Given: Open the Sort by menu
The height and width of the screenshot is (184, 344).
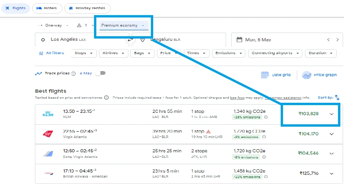Looking at the screenshot, I should pos(329,97).
